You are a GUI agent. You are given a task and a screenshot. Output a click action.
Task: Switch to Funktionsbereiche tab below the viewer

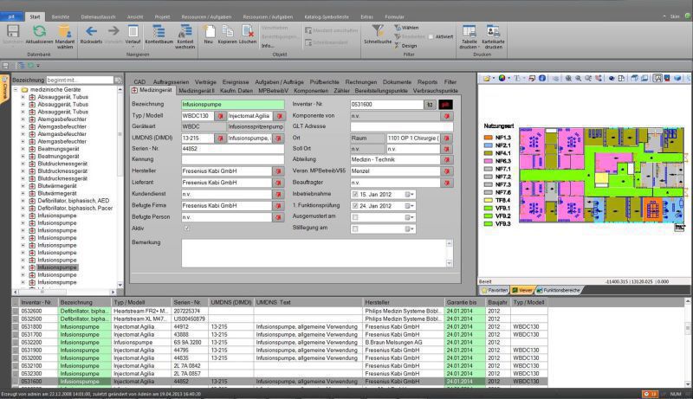[x=559, y=291]
